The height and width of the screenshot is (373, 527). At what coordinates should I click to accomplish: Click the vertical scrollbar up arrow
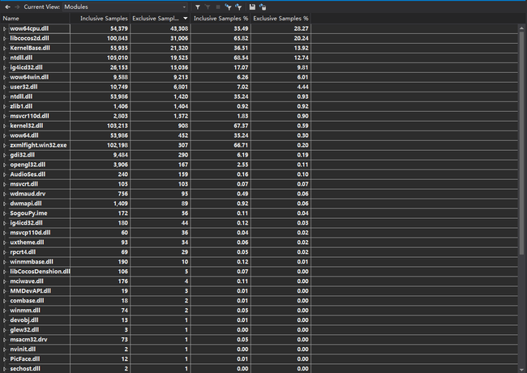coord(521,28)
